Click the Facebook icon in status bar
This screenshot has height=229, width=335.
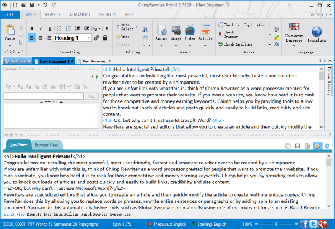304,224
